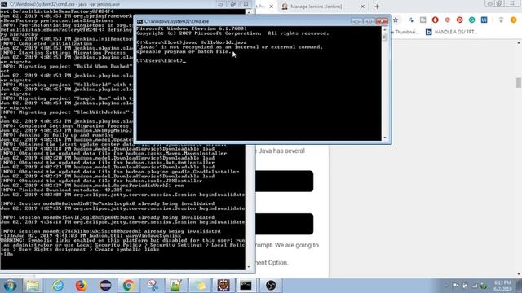
Task: Switch to the Manage Jenkins browser tab
Action: point(316,7)
